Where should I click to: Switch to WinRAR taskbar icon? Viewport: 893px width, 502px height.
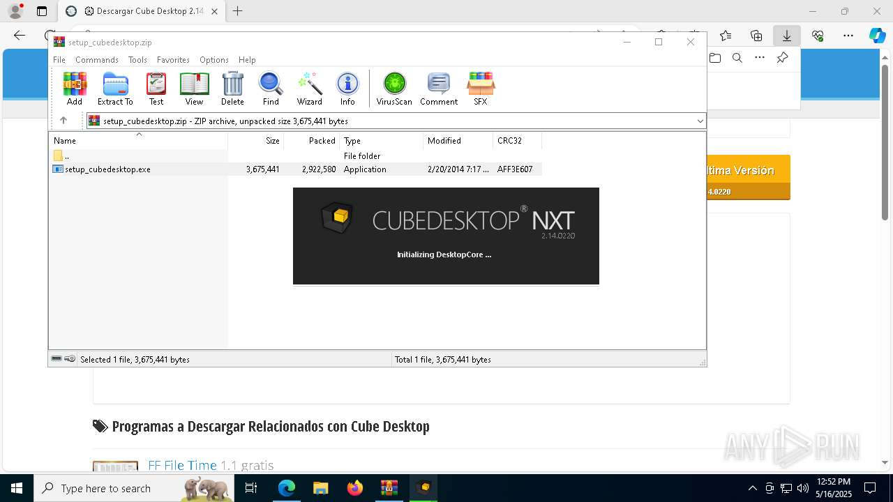coord(389,488)
